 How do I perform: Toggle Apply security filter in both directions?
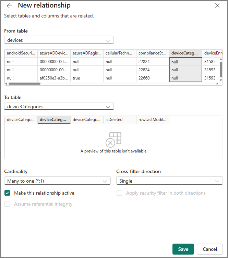pyautogui.click(x=119, y=193)
